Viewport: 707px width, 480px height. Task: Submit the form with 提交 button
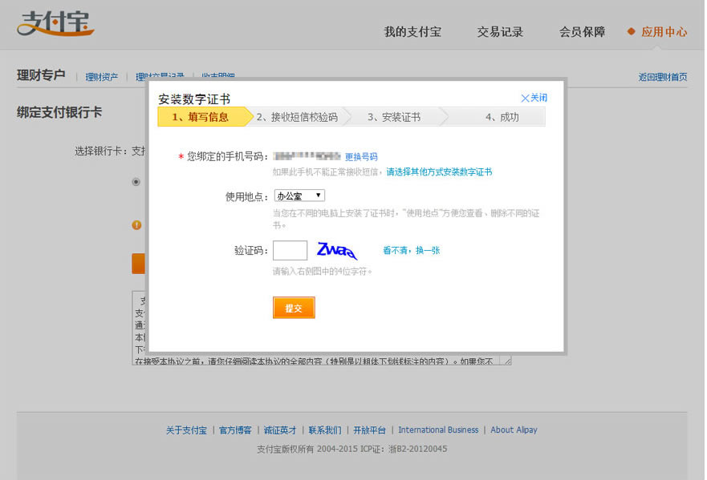click(294, 308)
